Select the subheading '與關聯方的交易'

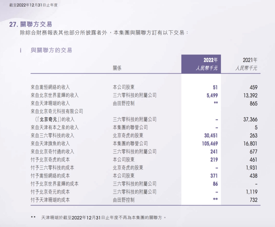tap(51, 50)
